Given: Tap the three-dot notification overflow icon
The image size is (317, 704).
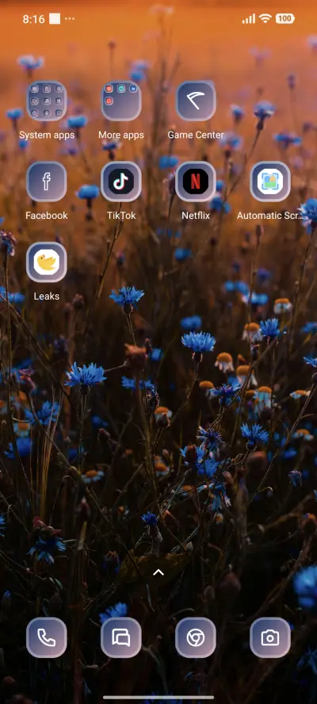Looking at the screenshot, I should pyautogui.click(x=70, y=19).
